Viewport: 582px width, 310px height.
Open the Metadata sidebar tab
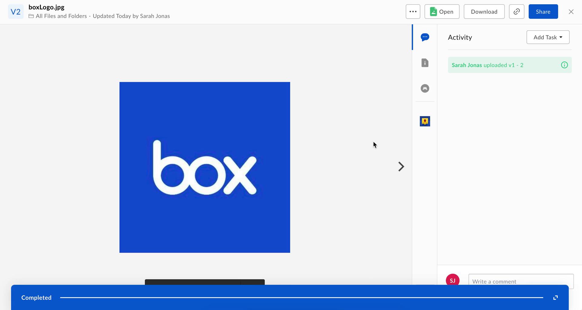pyautogui.click(x=425, y=88)
